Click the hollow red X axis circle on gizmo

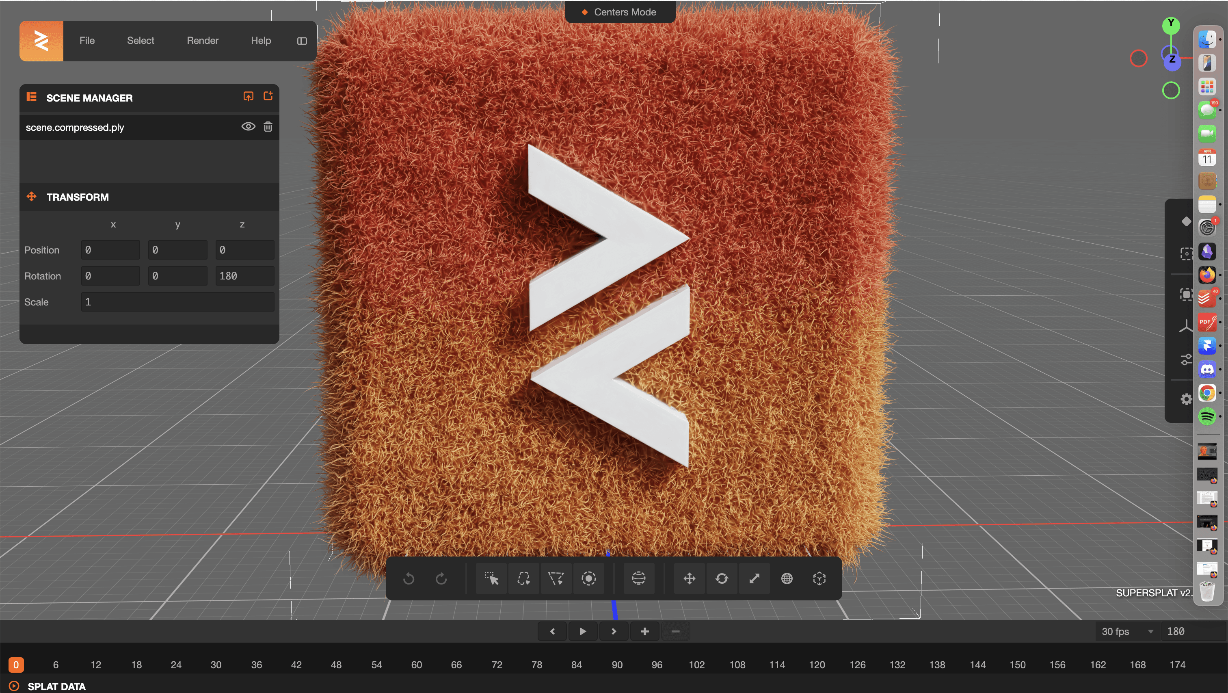[1138, 58]
